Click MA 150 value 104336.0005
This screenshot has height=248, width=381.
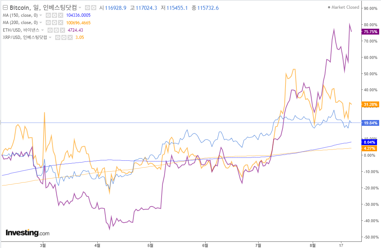coord(78,15)
